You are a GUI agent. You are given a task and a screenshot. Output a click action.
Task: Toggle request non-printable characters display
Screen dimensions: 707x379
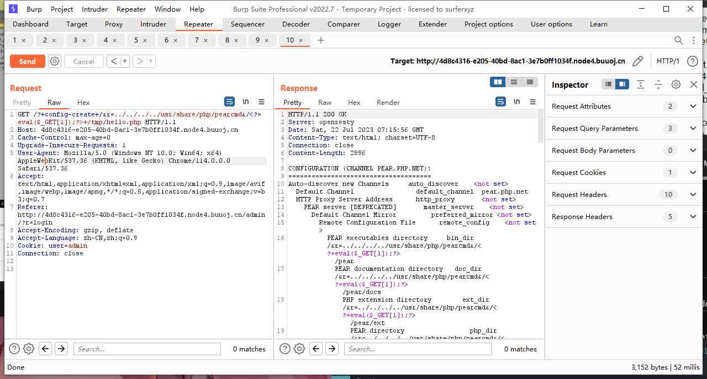click(246, 102)
